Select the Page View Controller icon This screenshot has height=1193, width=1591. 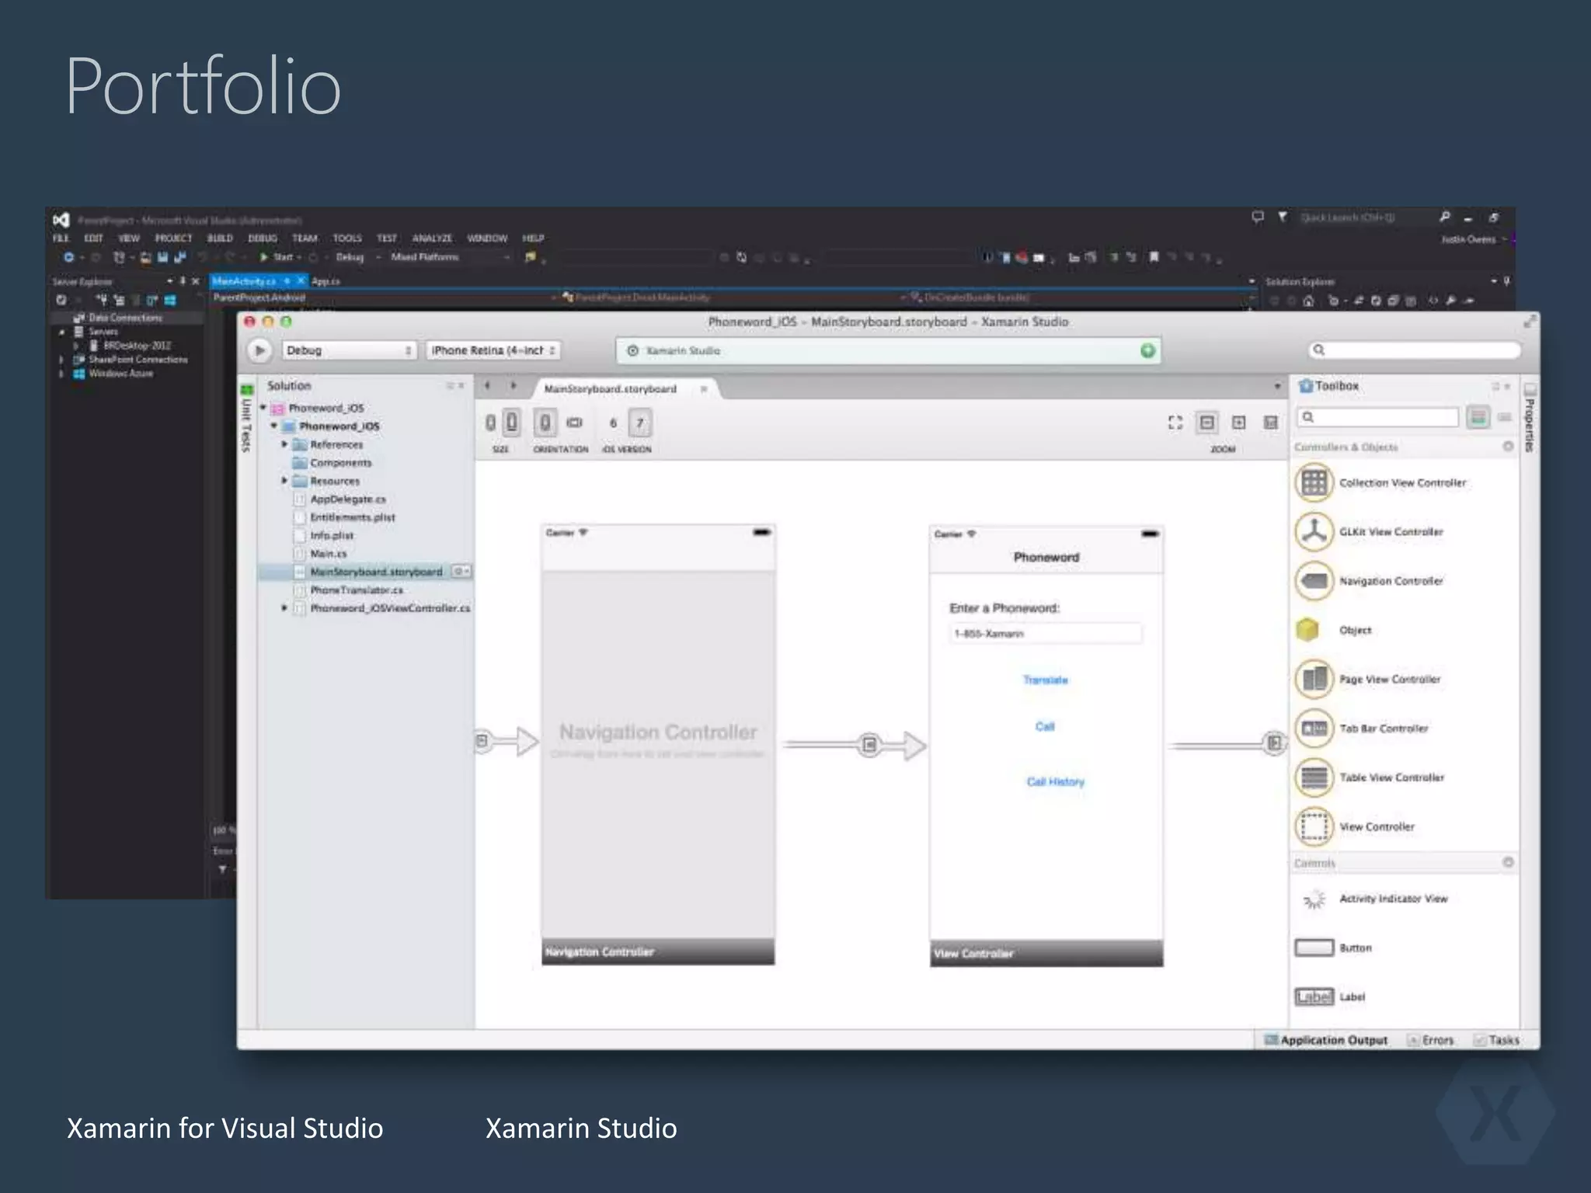click(x=1314, y=679)
